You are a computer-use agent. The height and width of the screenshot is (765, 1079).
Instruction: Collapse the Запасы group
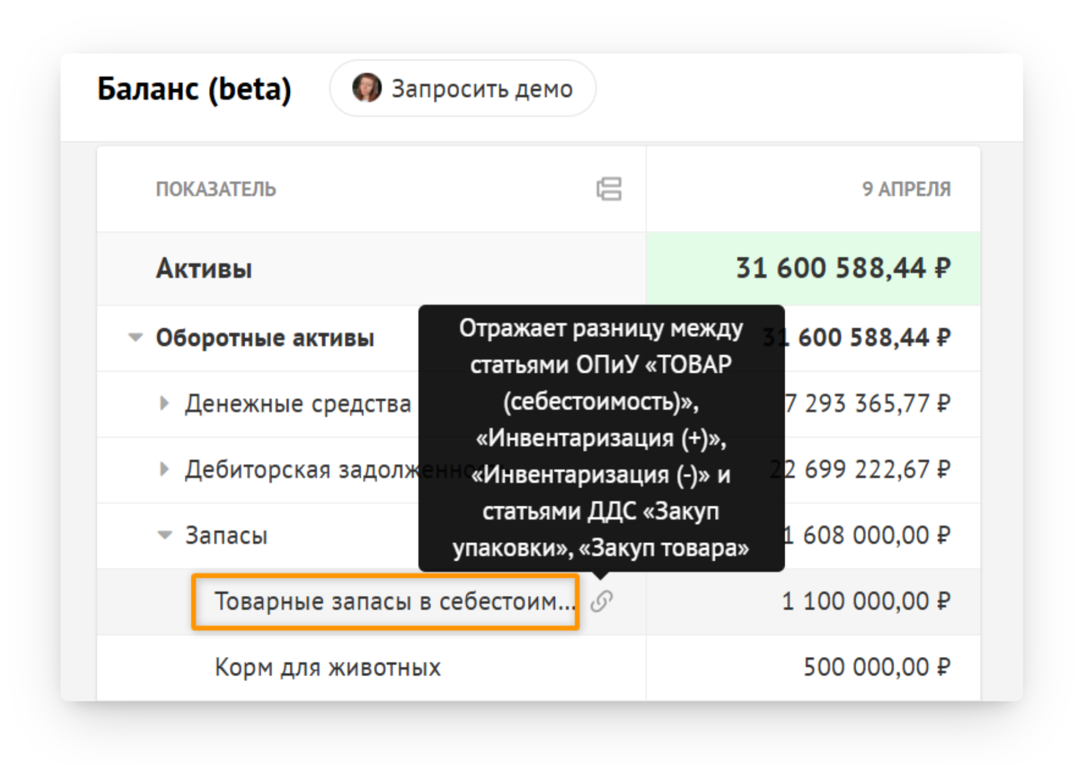(x=165, y=535)
